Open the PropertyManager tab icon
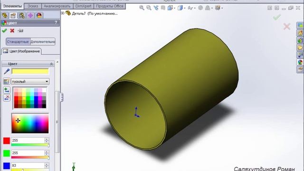 [x=13, y=16]
